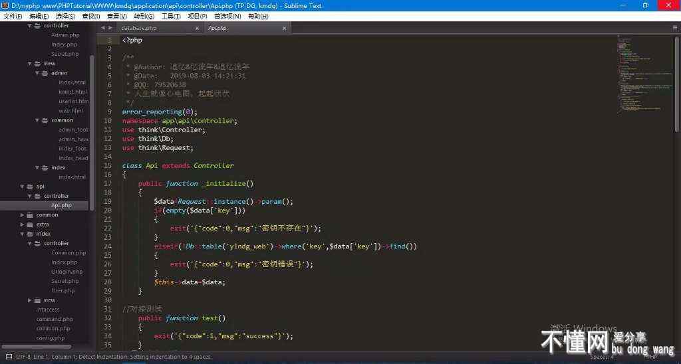The height and width of the screenshot is (364, 681).
Task: Open the 查看(V) menu
Action: point(117,16)
